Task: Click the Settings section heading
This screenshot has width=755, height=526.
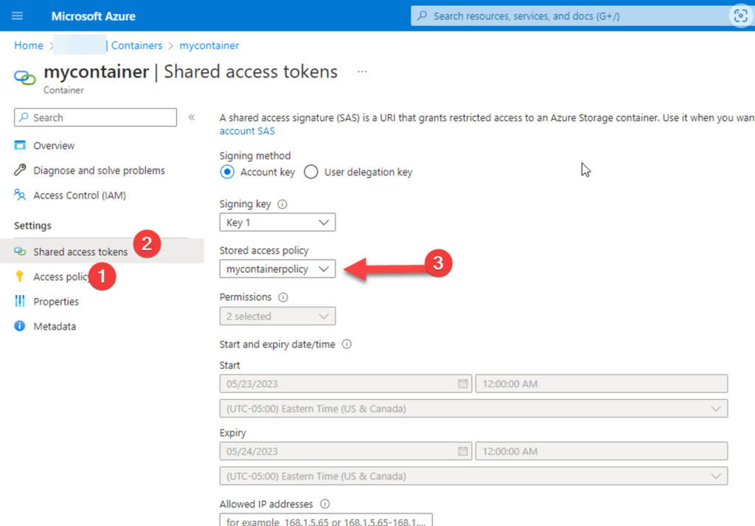Action: [32, 226]
